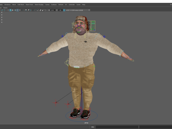
Task: Click the gamma value field 1.00
Action: click(x=60, y=10)
